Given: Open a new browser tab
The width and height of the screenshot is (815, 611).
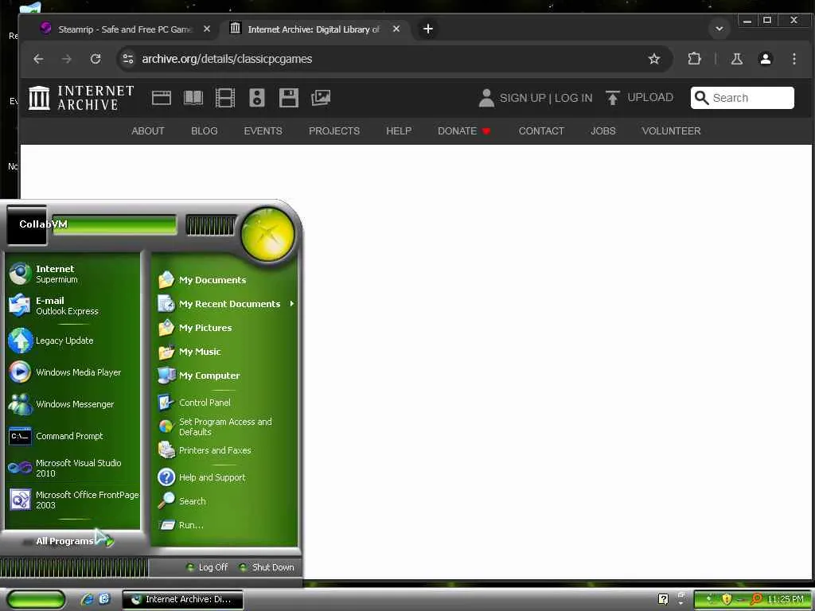Looking at the screenshot, I should click(x=427, y=29).
